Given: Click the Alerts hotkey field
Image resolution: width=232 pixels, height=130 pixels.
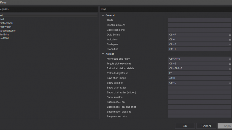Looking at the screenshot, I should tap(199, 20).
